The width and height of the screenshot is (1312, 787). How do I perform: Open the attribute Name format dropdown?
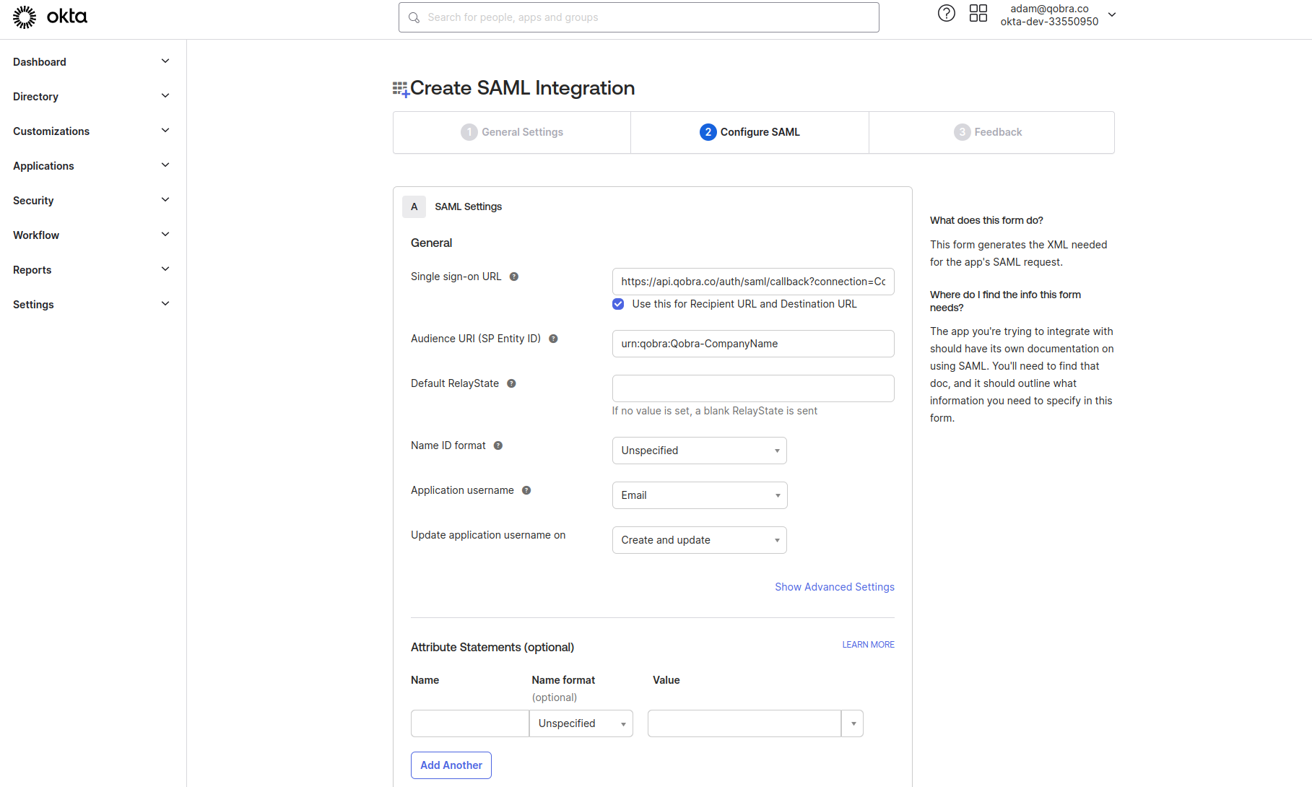coord(581,723)
